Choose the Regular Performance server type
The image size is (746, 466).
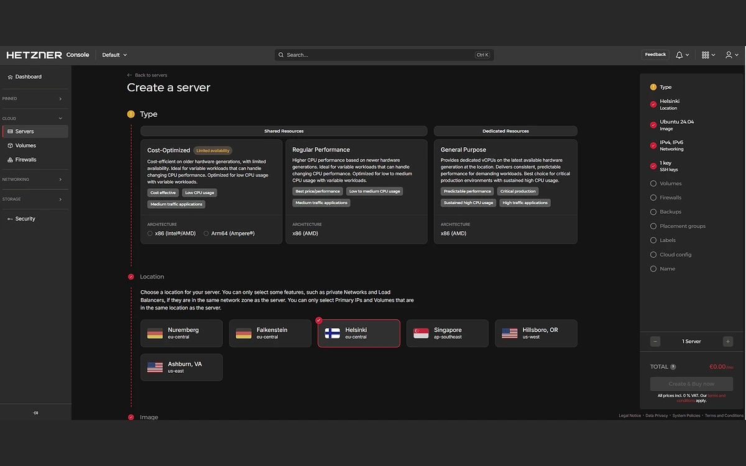click(x=357, y=191)
